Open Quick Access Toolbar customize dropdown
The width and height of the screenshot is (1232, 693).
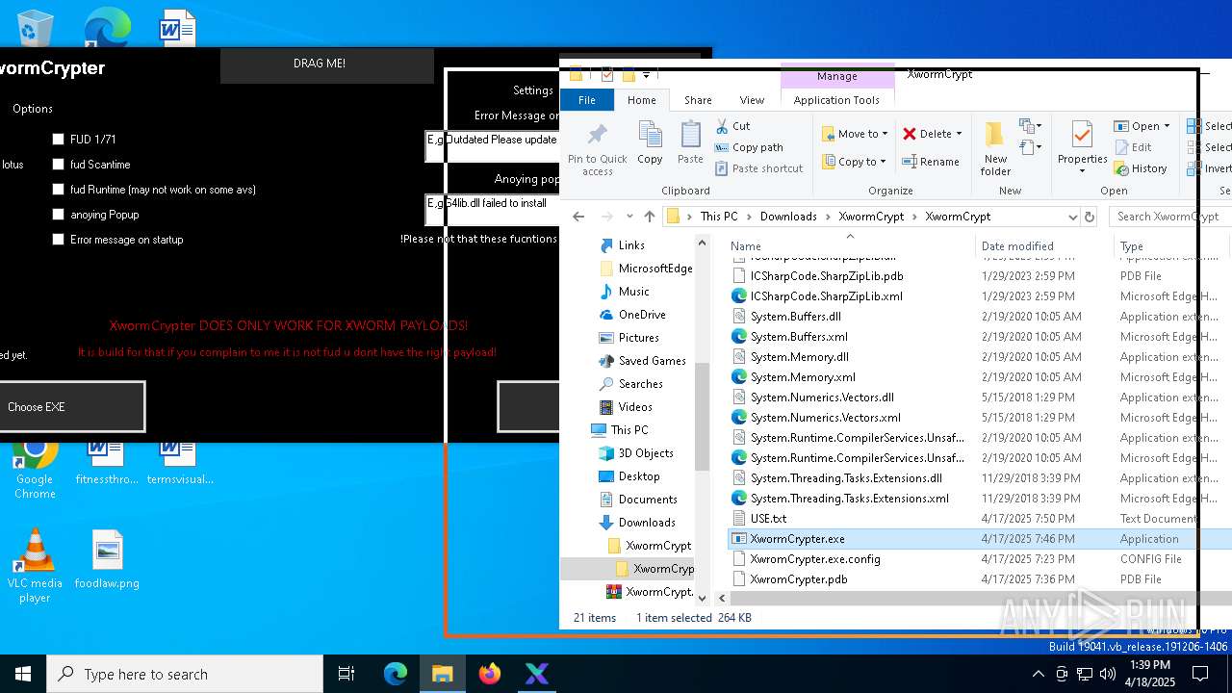(647, 75)
